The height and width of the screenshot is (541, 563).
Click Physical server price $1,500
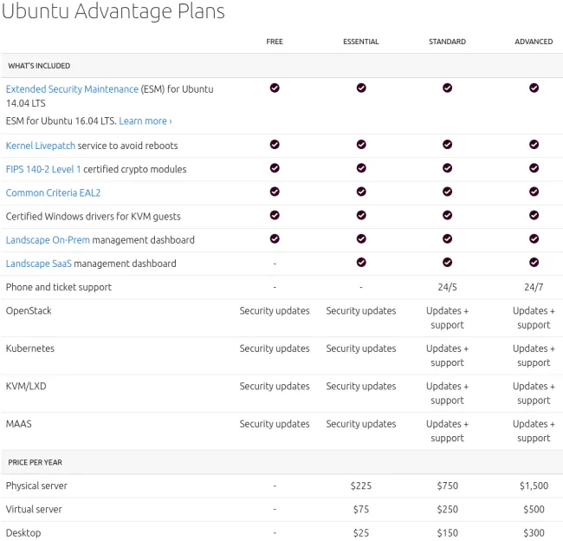(534, 486)
